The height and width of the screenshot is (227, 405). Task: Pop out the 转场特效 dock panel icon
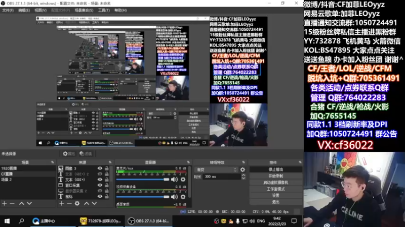click(244, 162)
